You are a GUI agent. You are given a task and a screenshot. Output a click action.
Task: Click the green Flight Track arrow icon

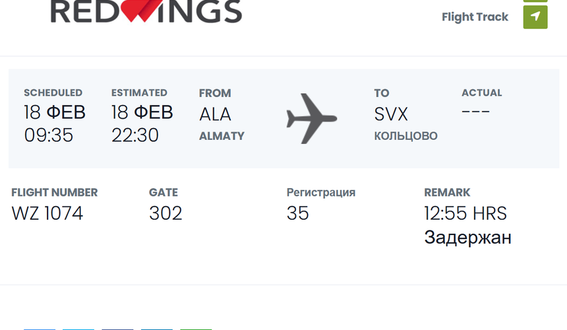[x=535, y=17]
